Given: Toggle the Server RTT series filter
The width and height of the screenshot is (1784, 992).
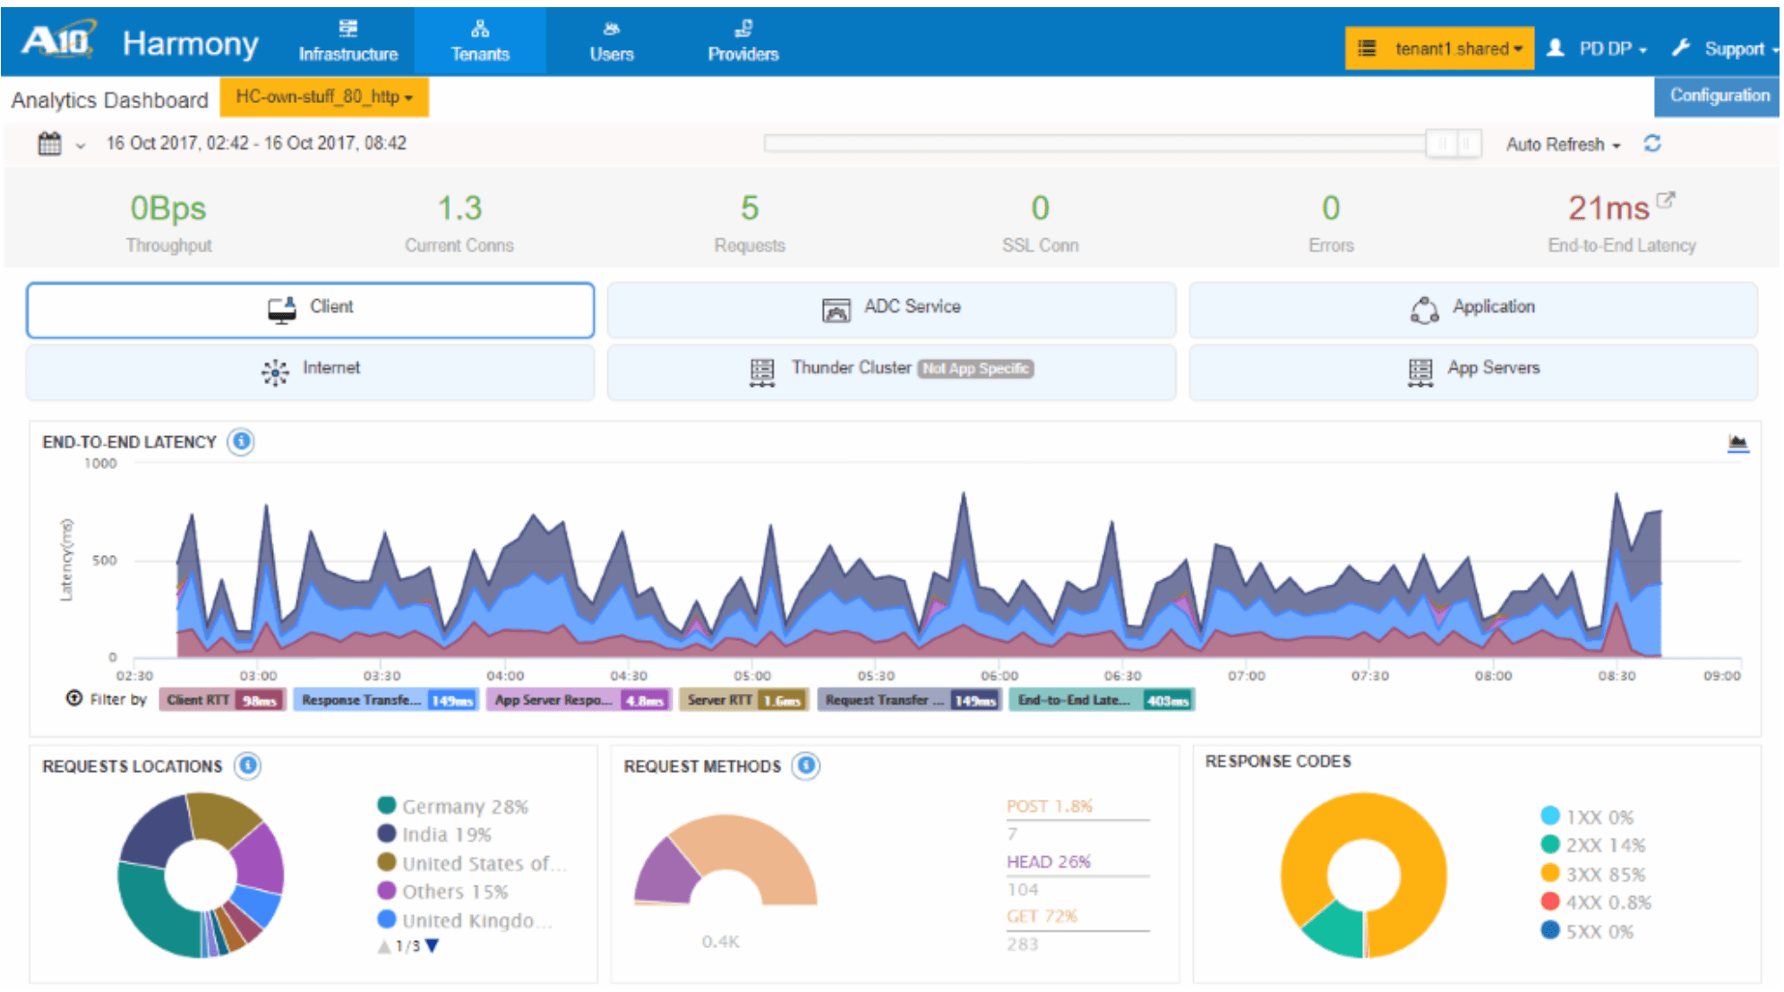Looking at the screenshot, I should click(743, 700).
